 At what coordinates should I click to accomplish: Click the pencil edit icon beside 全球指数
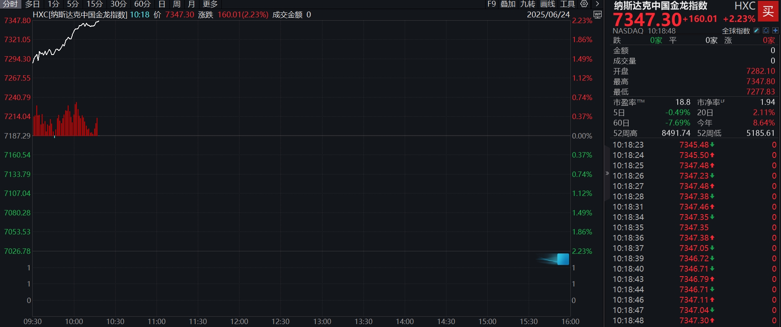point(756,31)
